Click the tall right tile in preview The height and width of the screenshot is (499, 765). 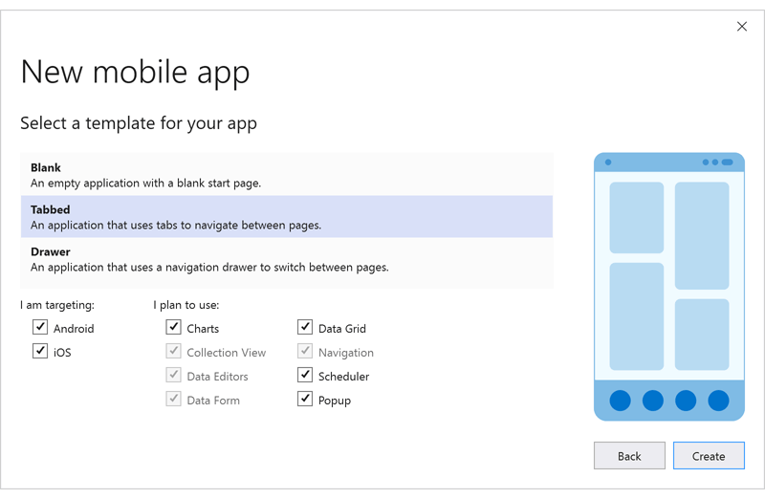(x=702, y=235)
